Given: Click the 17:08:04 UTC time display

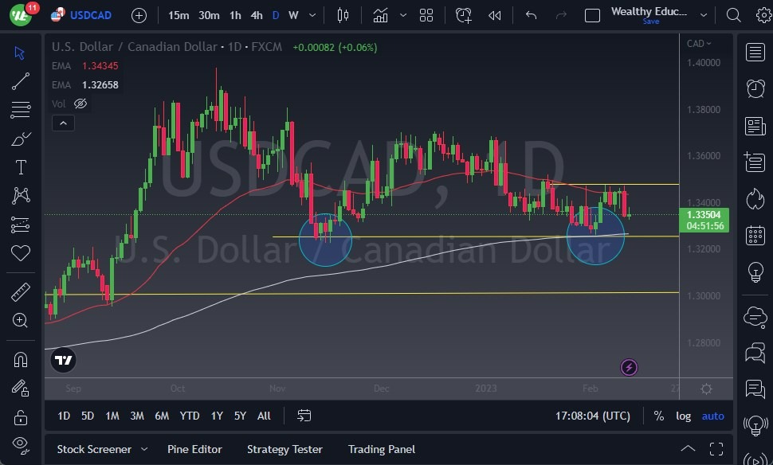Looking at the screenshot, I should [593, 416].
